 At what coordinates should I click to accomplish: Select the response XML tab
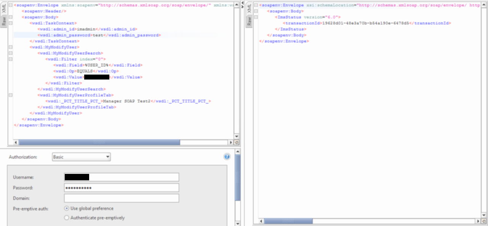249,9
